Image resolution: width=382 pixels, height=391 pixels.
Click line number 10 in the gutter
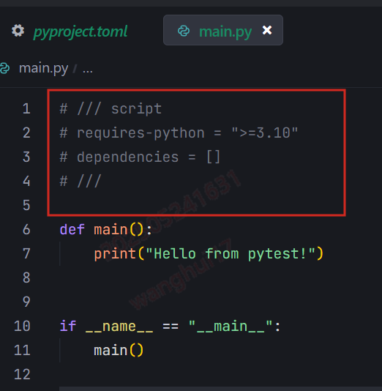point(23,326)
